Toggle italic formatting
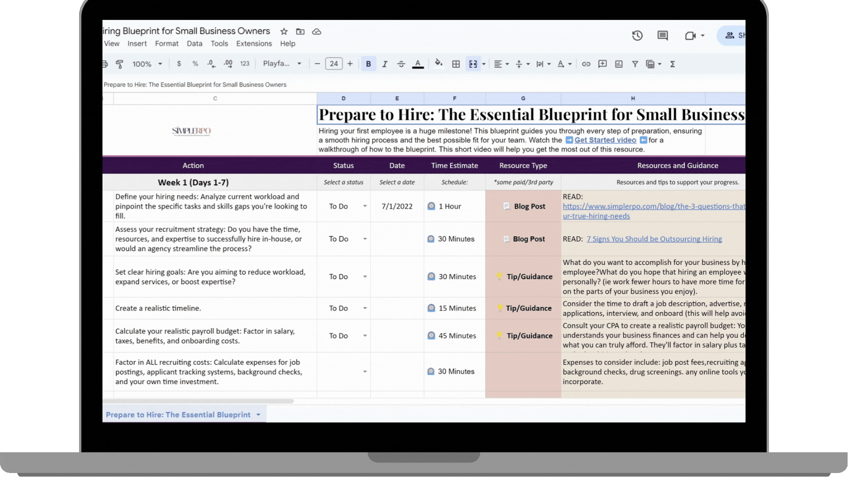Viewport: 848px width, 477px height. pyautogui.click(x=385, y=64)
